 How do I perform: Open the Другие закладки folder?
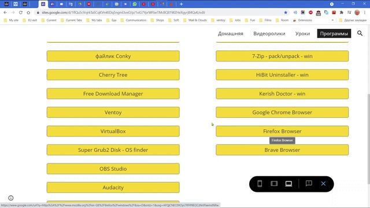tap(353, 20)
